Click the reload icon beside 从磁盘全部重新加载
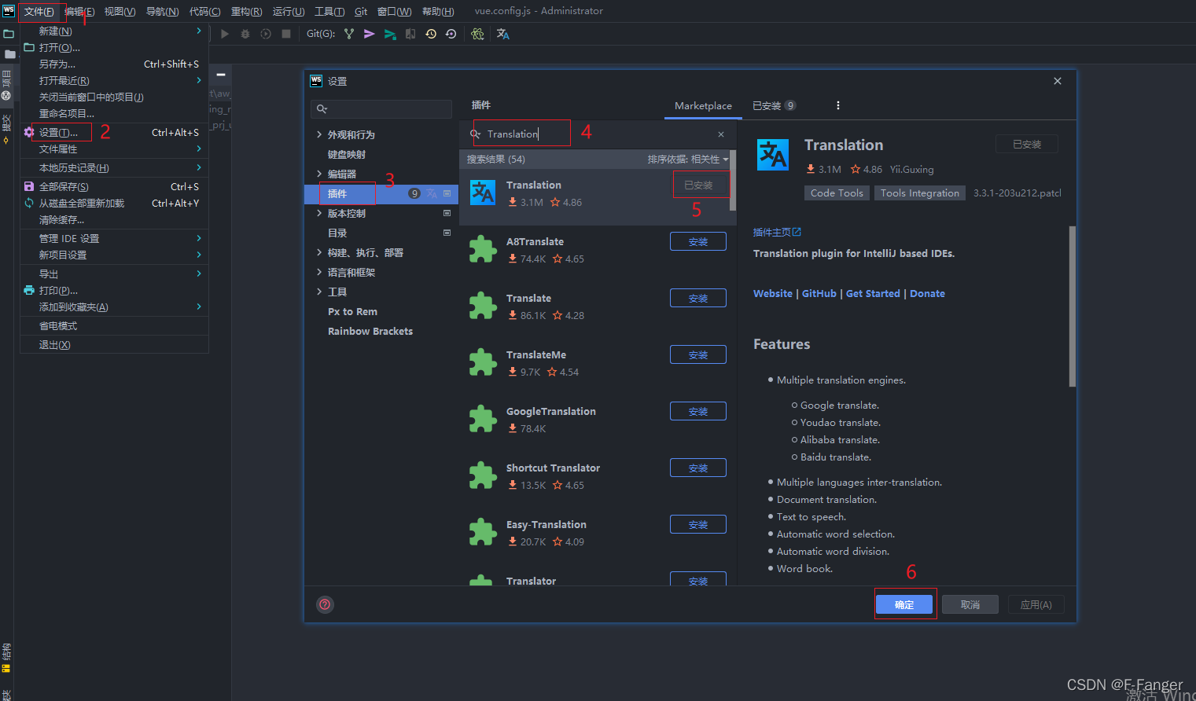Viewport: 1196px width, 701px height. click(x=29, y=203)
